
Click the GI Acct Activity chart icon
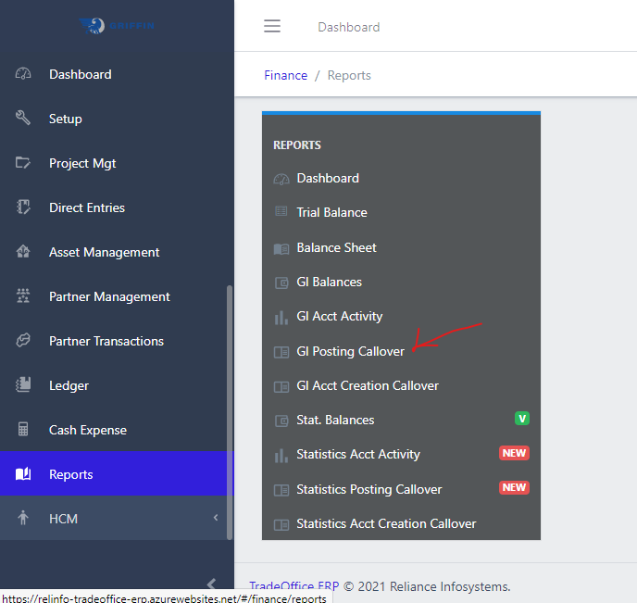pyautogui.click(x=281, y=317)
